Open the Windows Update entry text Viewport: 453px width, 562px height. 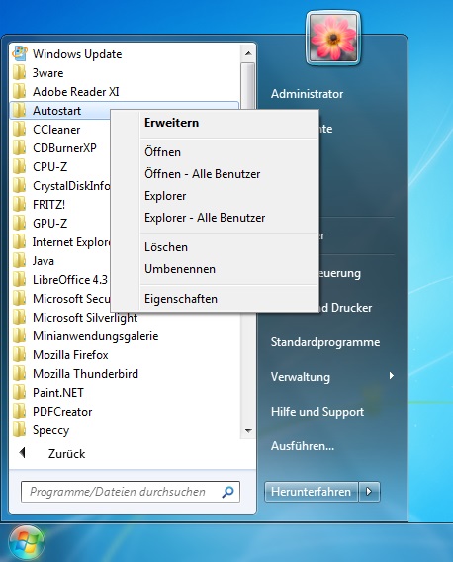click(x=77, y=54)
